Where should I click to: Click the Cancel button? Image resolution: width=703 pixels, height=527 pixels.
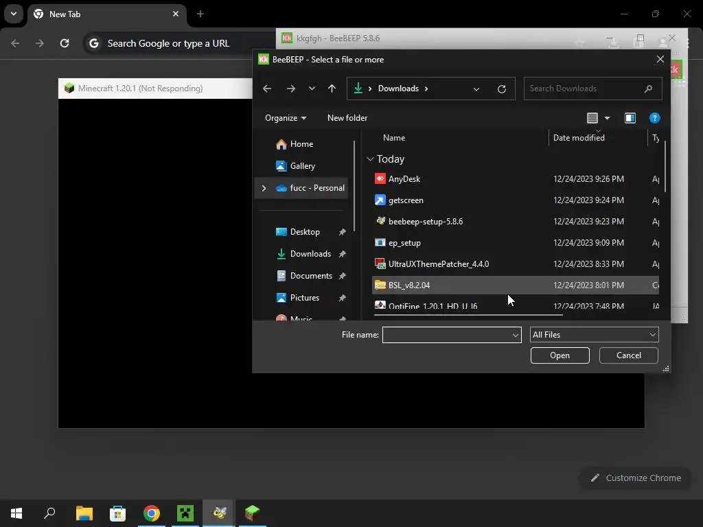point(629,355)
